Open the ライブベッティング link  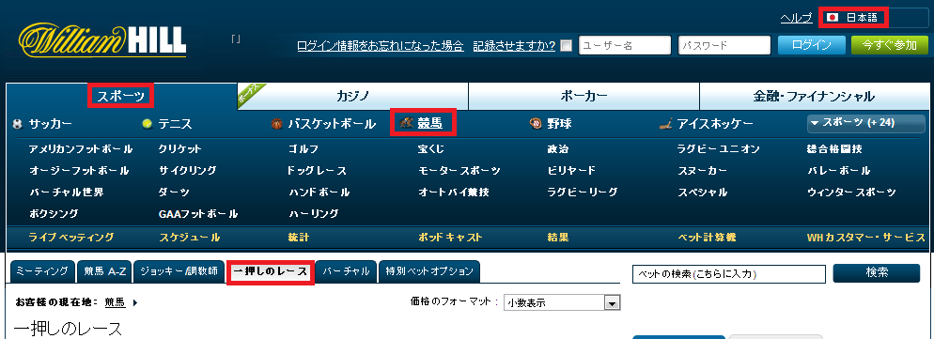coord(71,238)
